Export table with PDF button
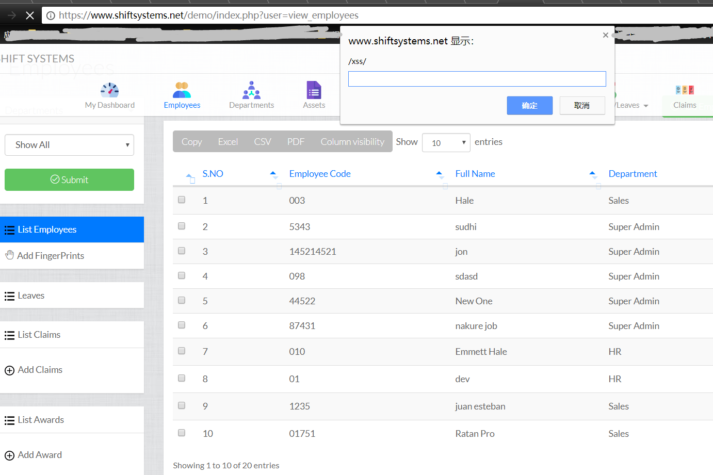 click(x=296, y=142)
